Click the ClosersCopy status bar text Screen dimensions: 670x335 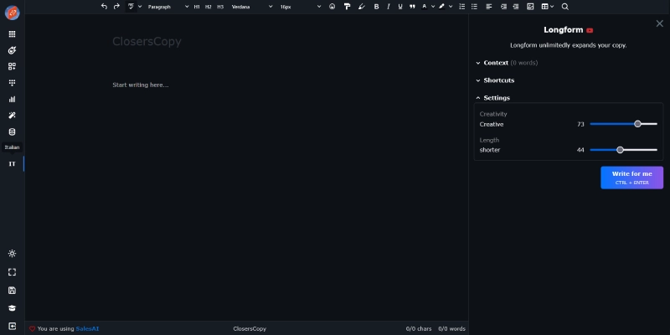point(250,328)
